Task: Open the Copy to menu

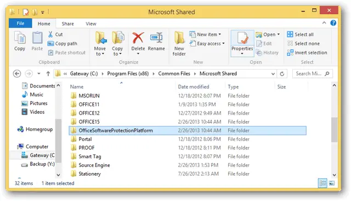Action: click(117, 44)
